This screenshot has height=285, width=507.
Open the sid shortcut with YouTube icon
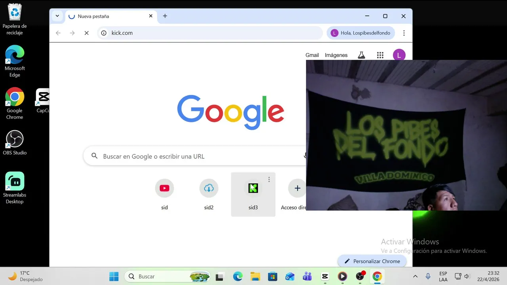[164, 194]
